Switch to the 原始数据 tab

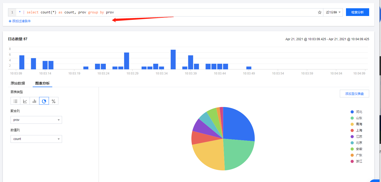pos(18,83)
